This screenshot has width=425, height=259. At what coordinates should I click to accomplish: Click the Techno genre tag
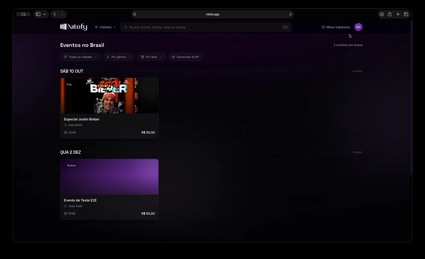71,165
